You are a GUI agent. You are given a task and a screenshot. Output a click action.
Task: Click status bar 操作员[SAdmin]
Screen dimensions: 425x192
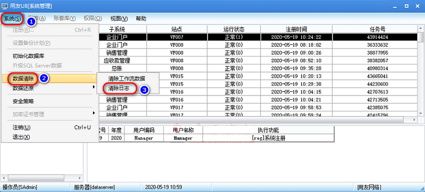point(20,187)
